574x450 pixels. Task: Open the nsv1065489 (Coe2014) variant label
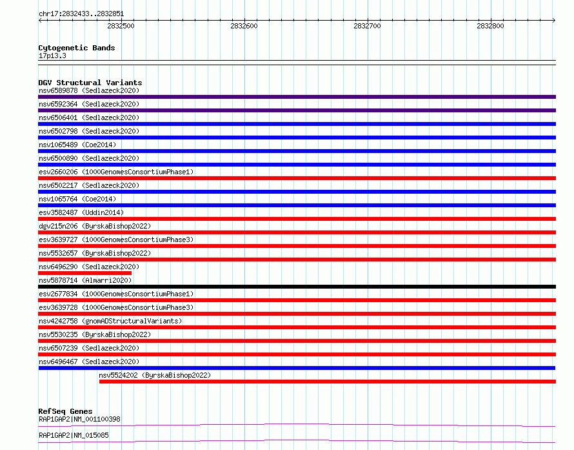77,145
